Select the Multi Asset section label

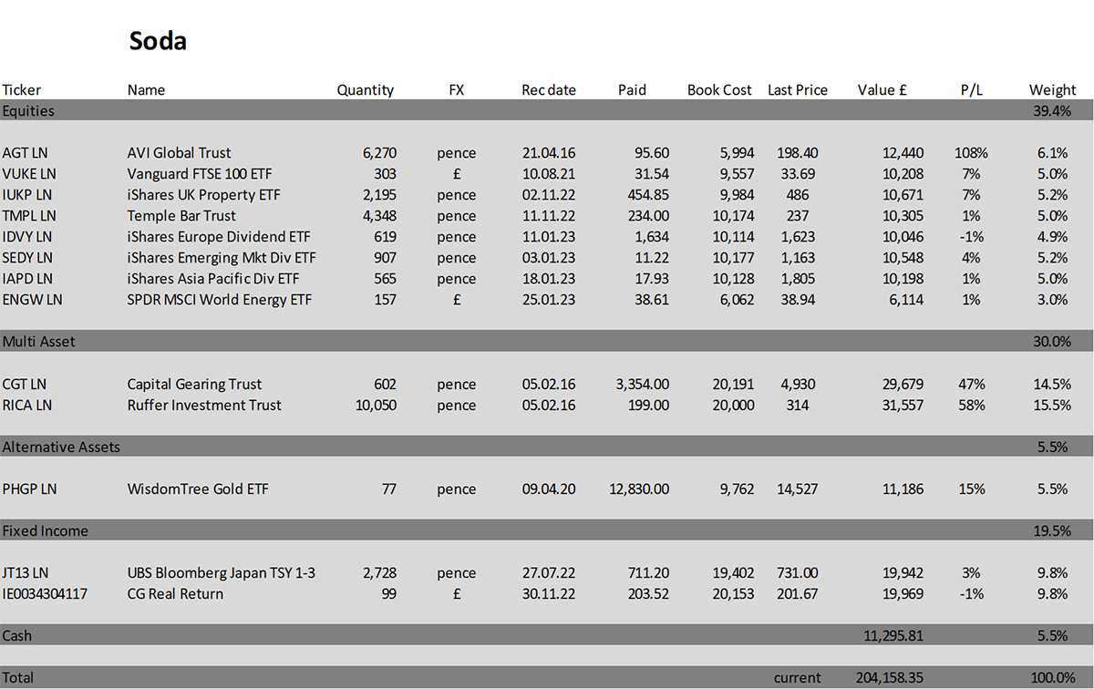pos(38,342)
